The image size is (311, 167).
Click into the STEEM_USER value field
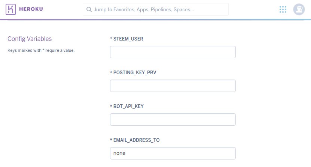click(x=173, y=52)
